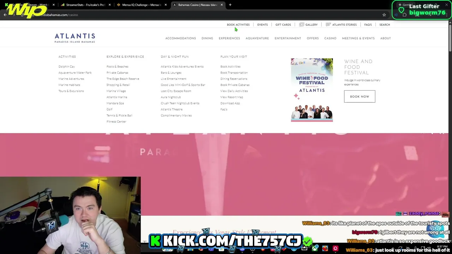Image resolution: width=452 pixels, height=254 pixels.
Task: Open the Search link
Action: [385, 25]
